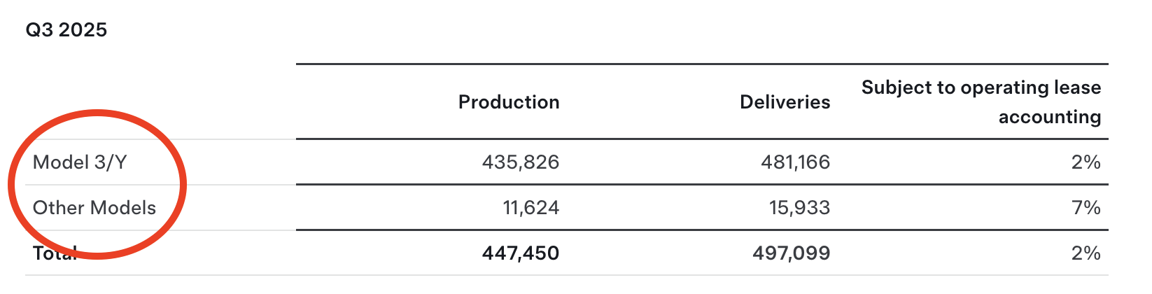The width and height of the screenshot is (1152, 294).
Task: Click the Production column header
Action: tap(509, 102)
